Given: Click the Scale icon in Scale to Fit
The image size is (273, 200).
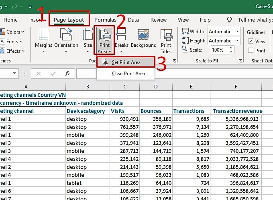Looking at the screenshot, I should (185, 50).
